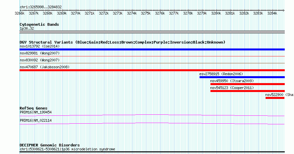This screenshot has width=294, height=154.
Task: Click the red nsv459950 loss bar
Action: 247,84
